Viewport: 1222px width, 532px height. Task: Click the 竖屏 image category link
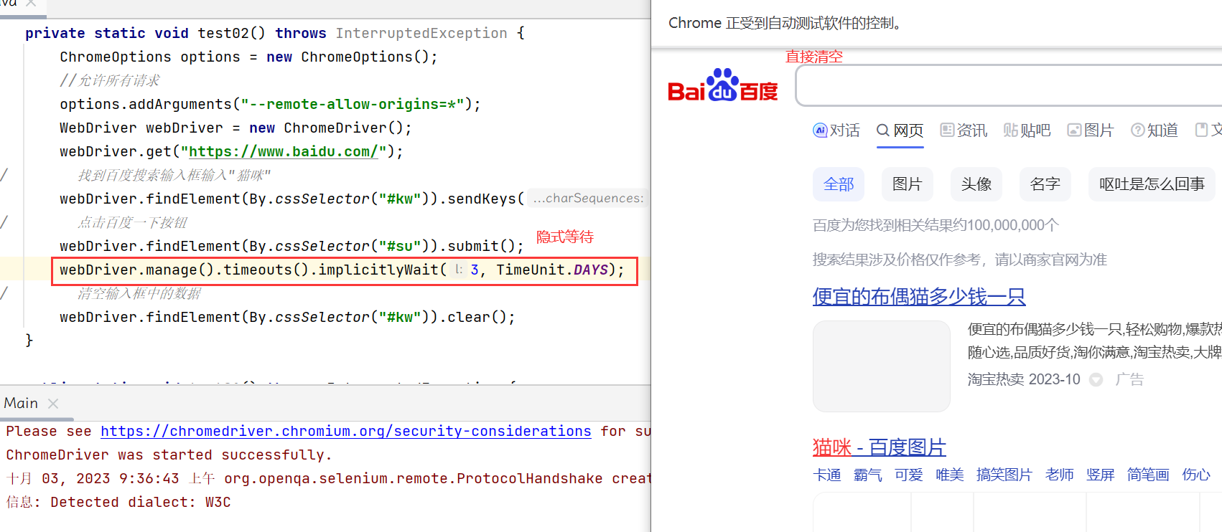(x=1101, y=475)
